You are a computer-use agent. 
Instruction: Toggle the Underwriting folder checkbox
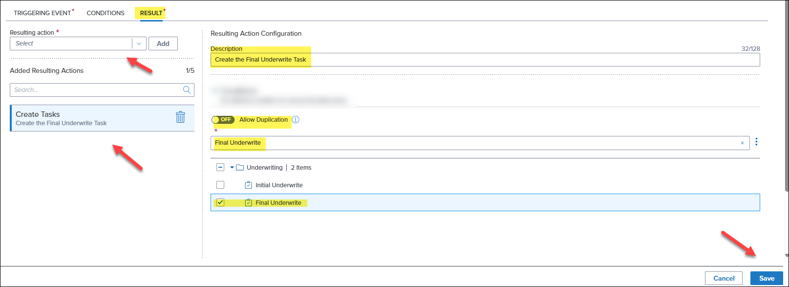coord(220,168)
